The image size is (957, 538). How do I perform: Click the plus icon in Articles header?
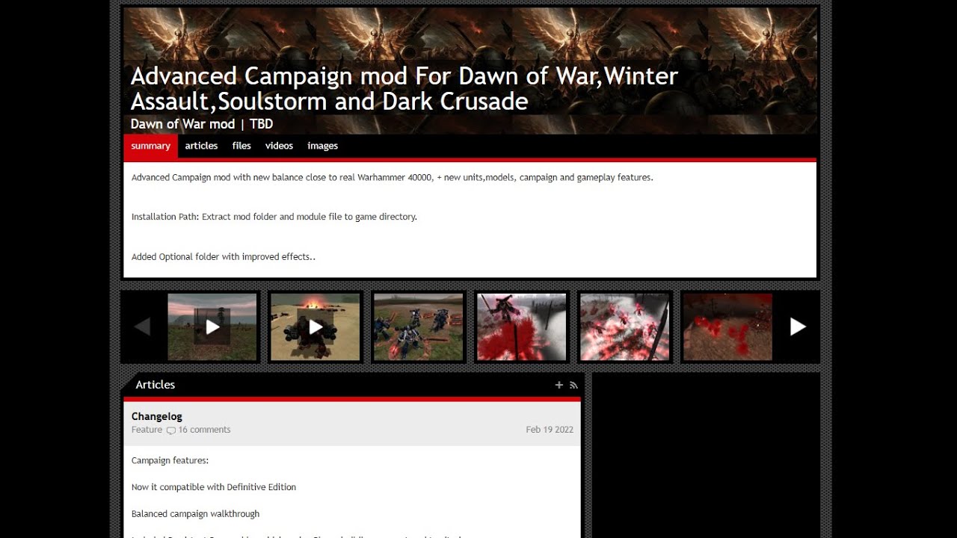pyautogui.click(x=558, y=385)
